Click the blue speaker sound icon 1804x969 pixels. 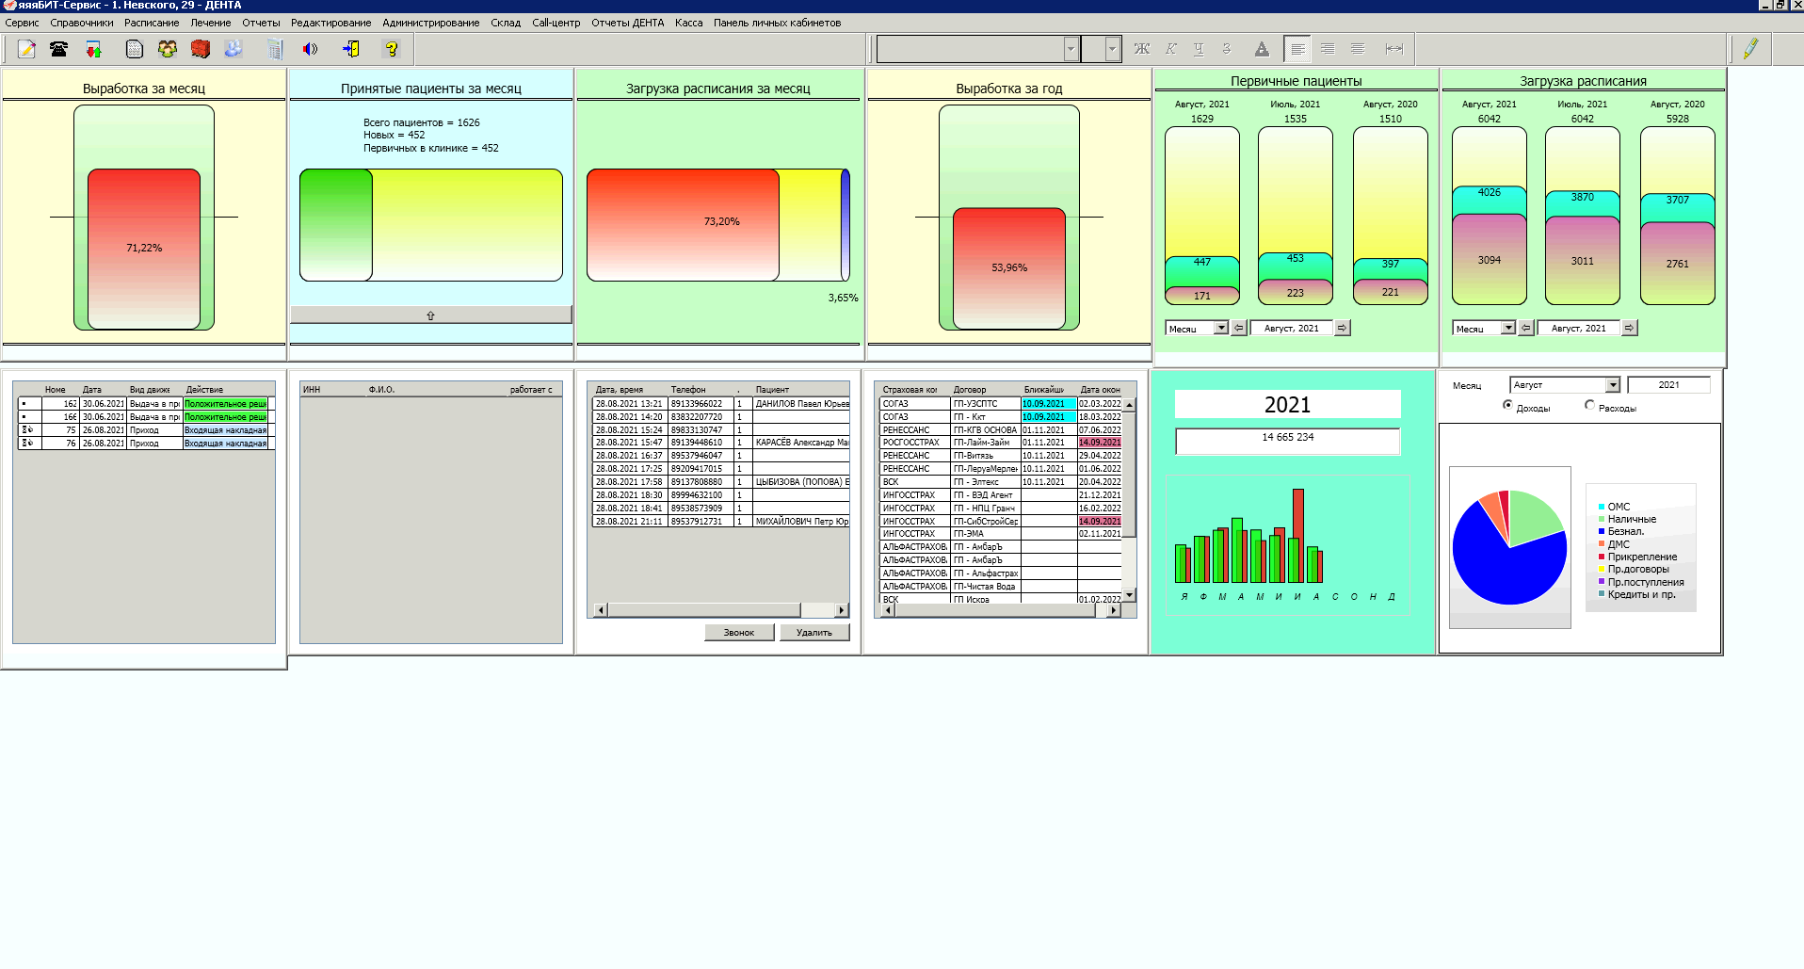tap(310, 49)
